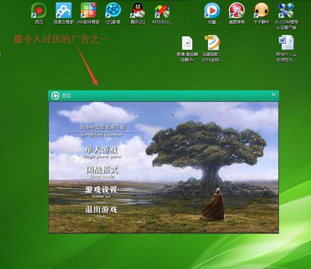The height and width of the screenshot is (269, 311).
Task: Click 退出游戏 Quit option
Action: point(102,211)
